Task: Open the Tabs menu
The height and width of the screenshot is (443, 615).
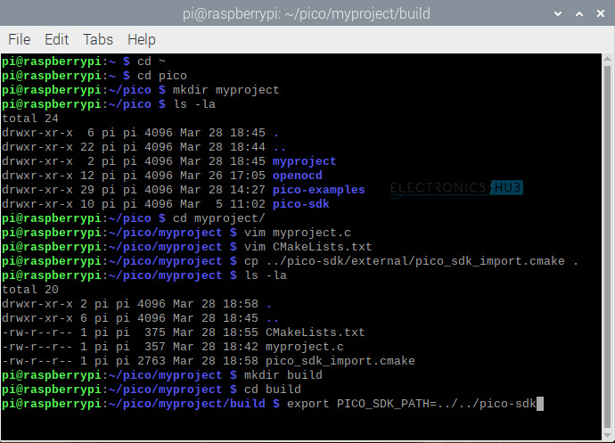Action: click(x=98, y=39)
